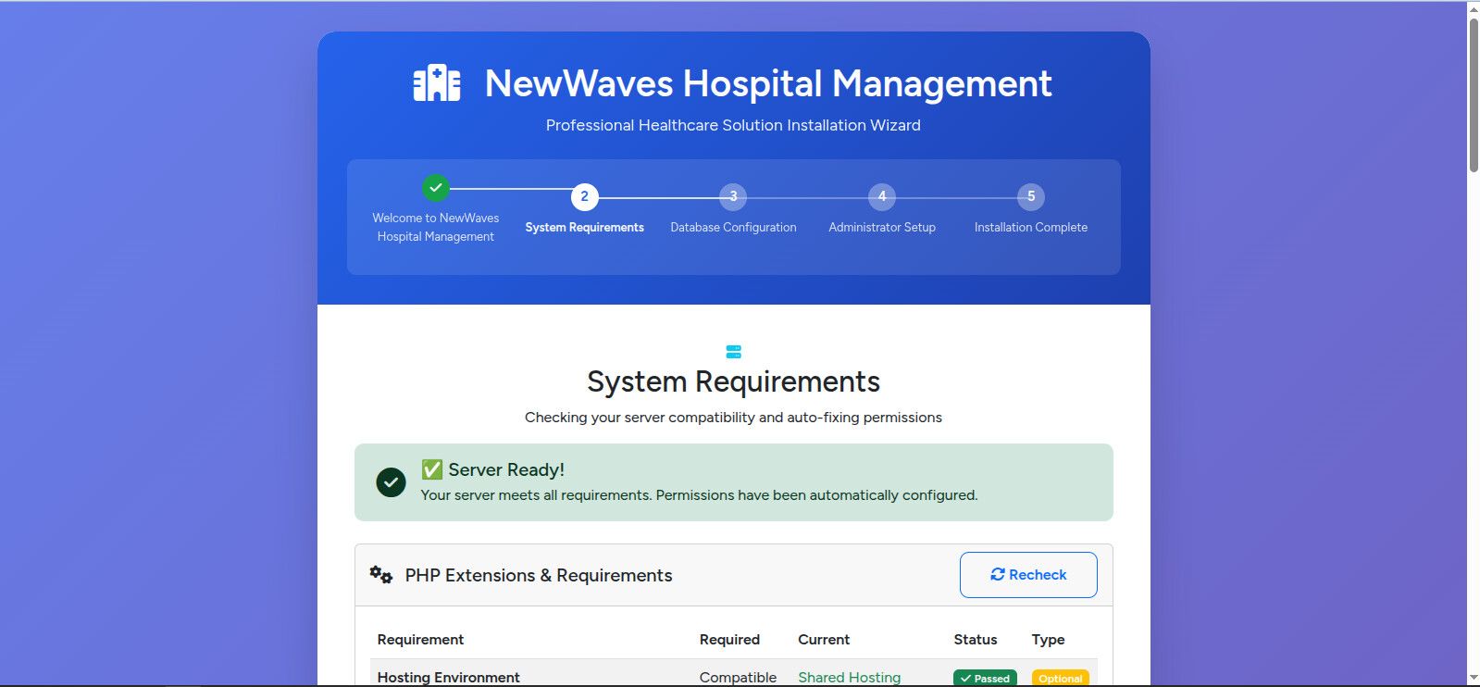Go to Administrator Setup step label
The height and width of the screenshot is (687, 1480).
point(882,227)
